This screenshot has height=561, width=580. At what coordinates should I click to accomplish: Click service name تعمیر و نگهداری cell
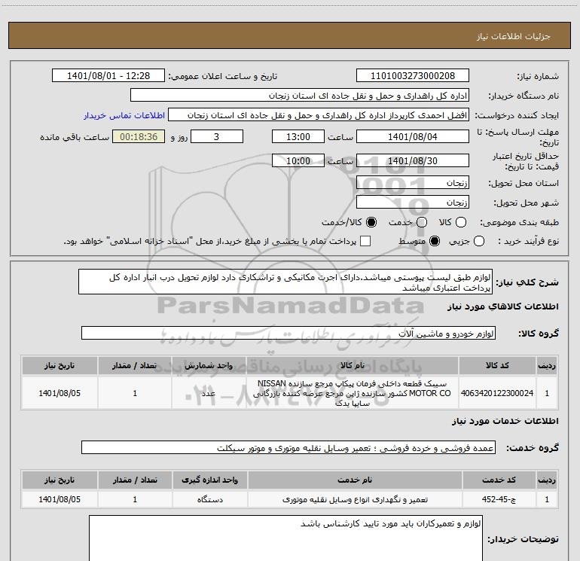pyautogui.click(x=355, y=499)
